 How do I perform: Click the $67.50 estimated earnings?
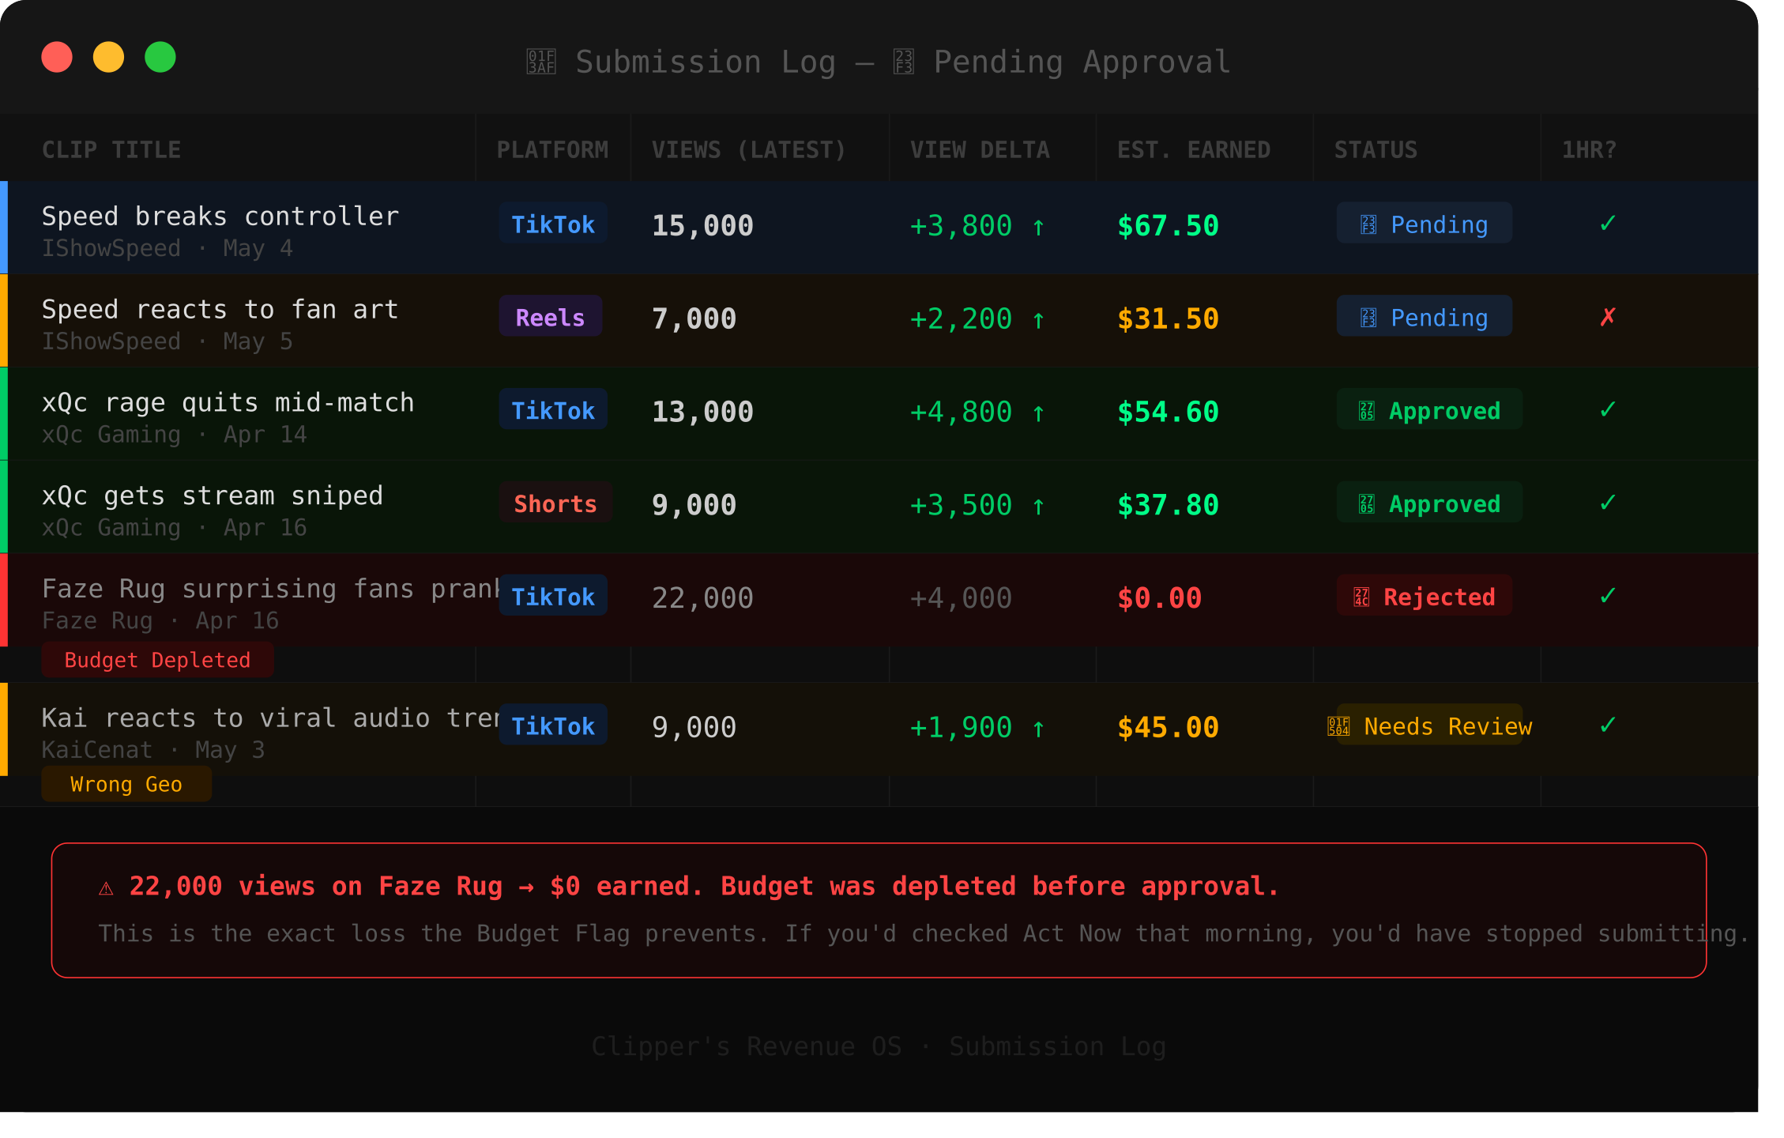point(1168,226)
